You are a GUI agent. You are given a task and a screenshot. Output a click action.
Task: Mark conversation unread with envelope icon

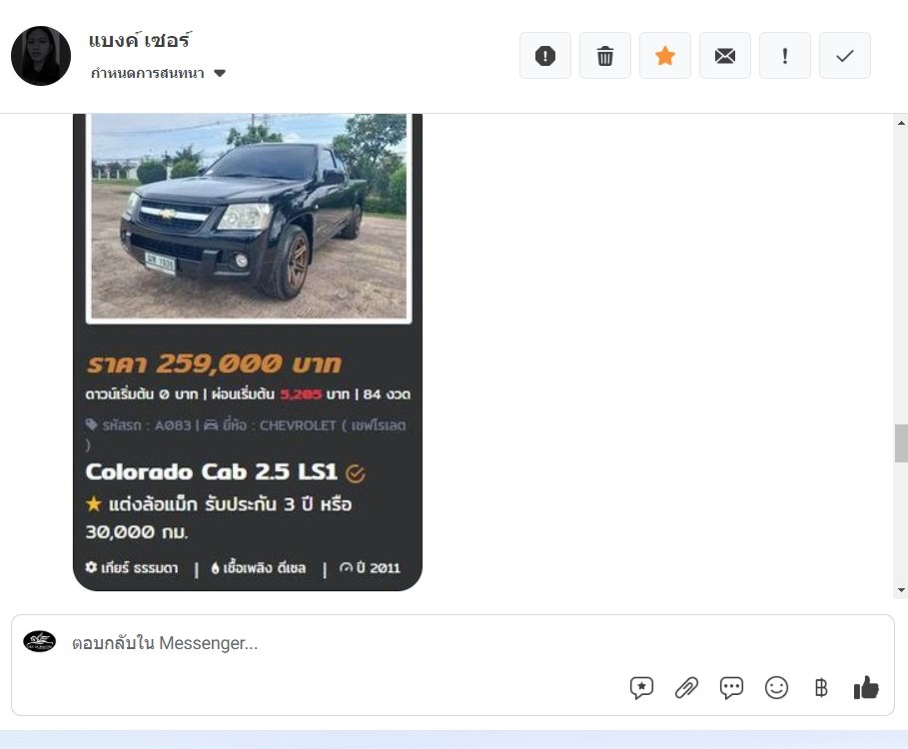click(x=725, y=56)
